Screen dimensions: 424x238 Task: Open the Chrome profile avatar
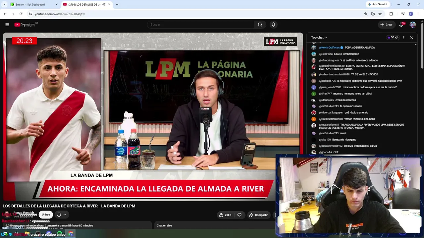coord(411,14)
